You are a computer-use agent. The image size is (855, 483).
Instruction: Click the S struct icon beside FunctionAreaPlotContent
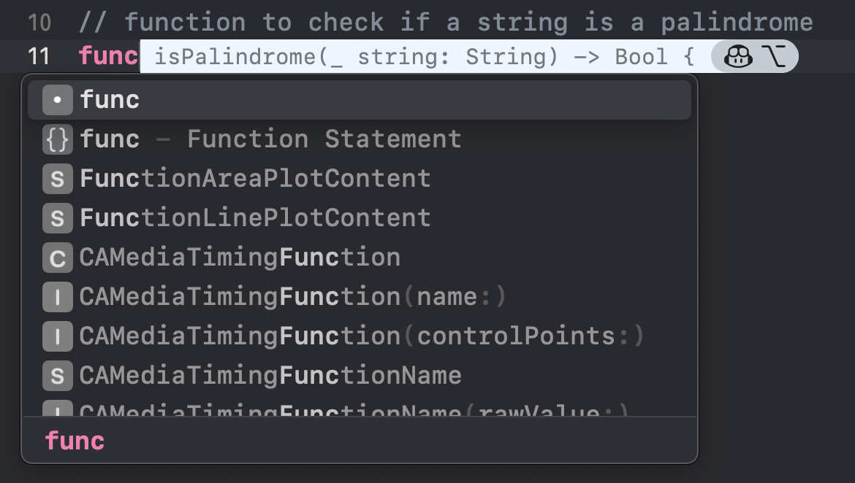[58, 178]
